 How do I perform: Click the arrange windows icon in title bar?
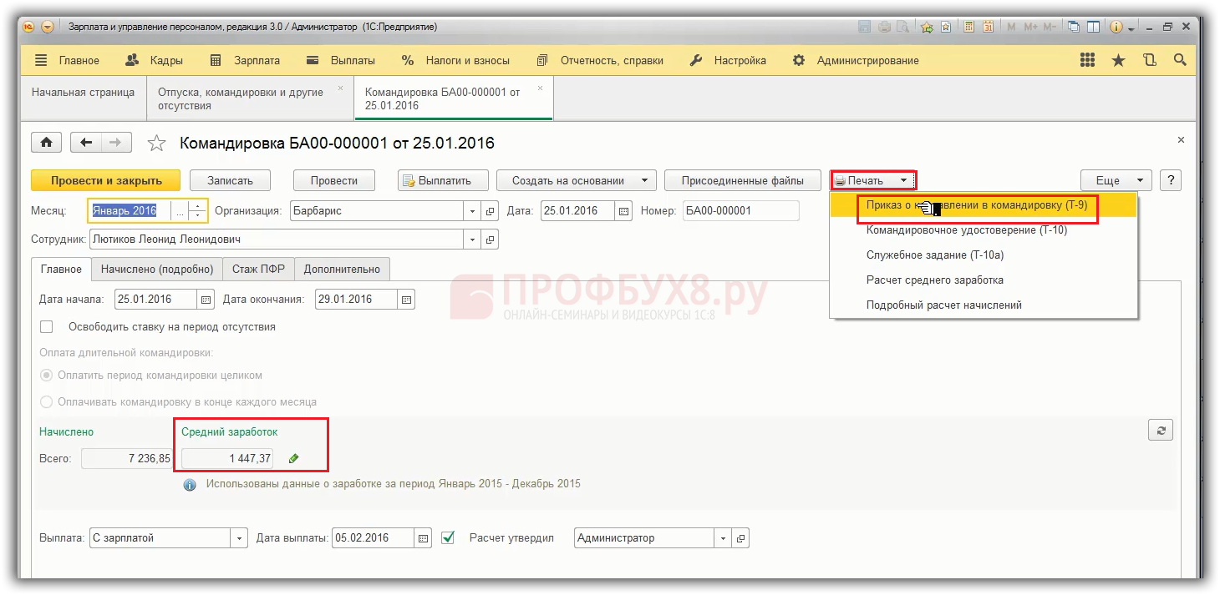1072,27
